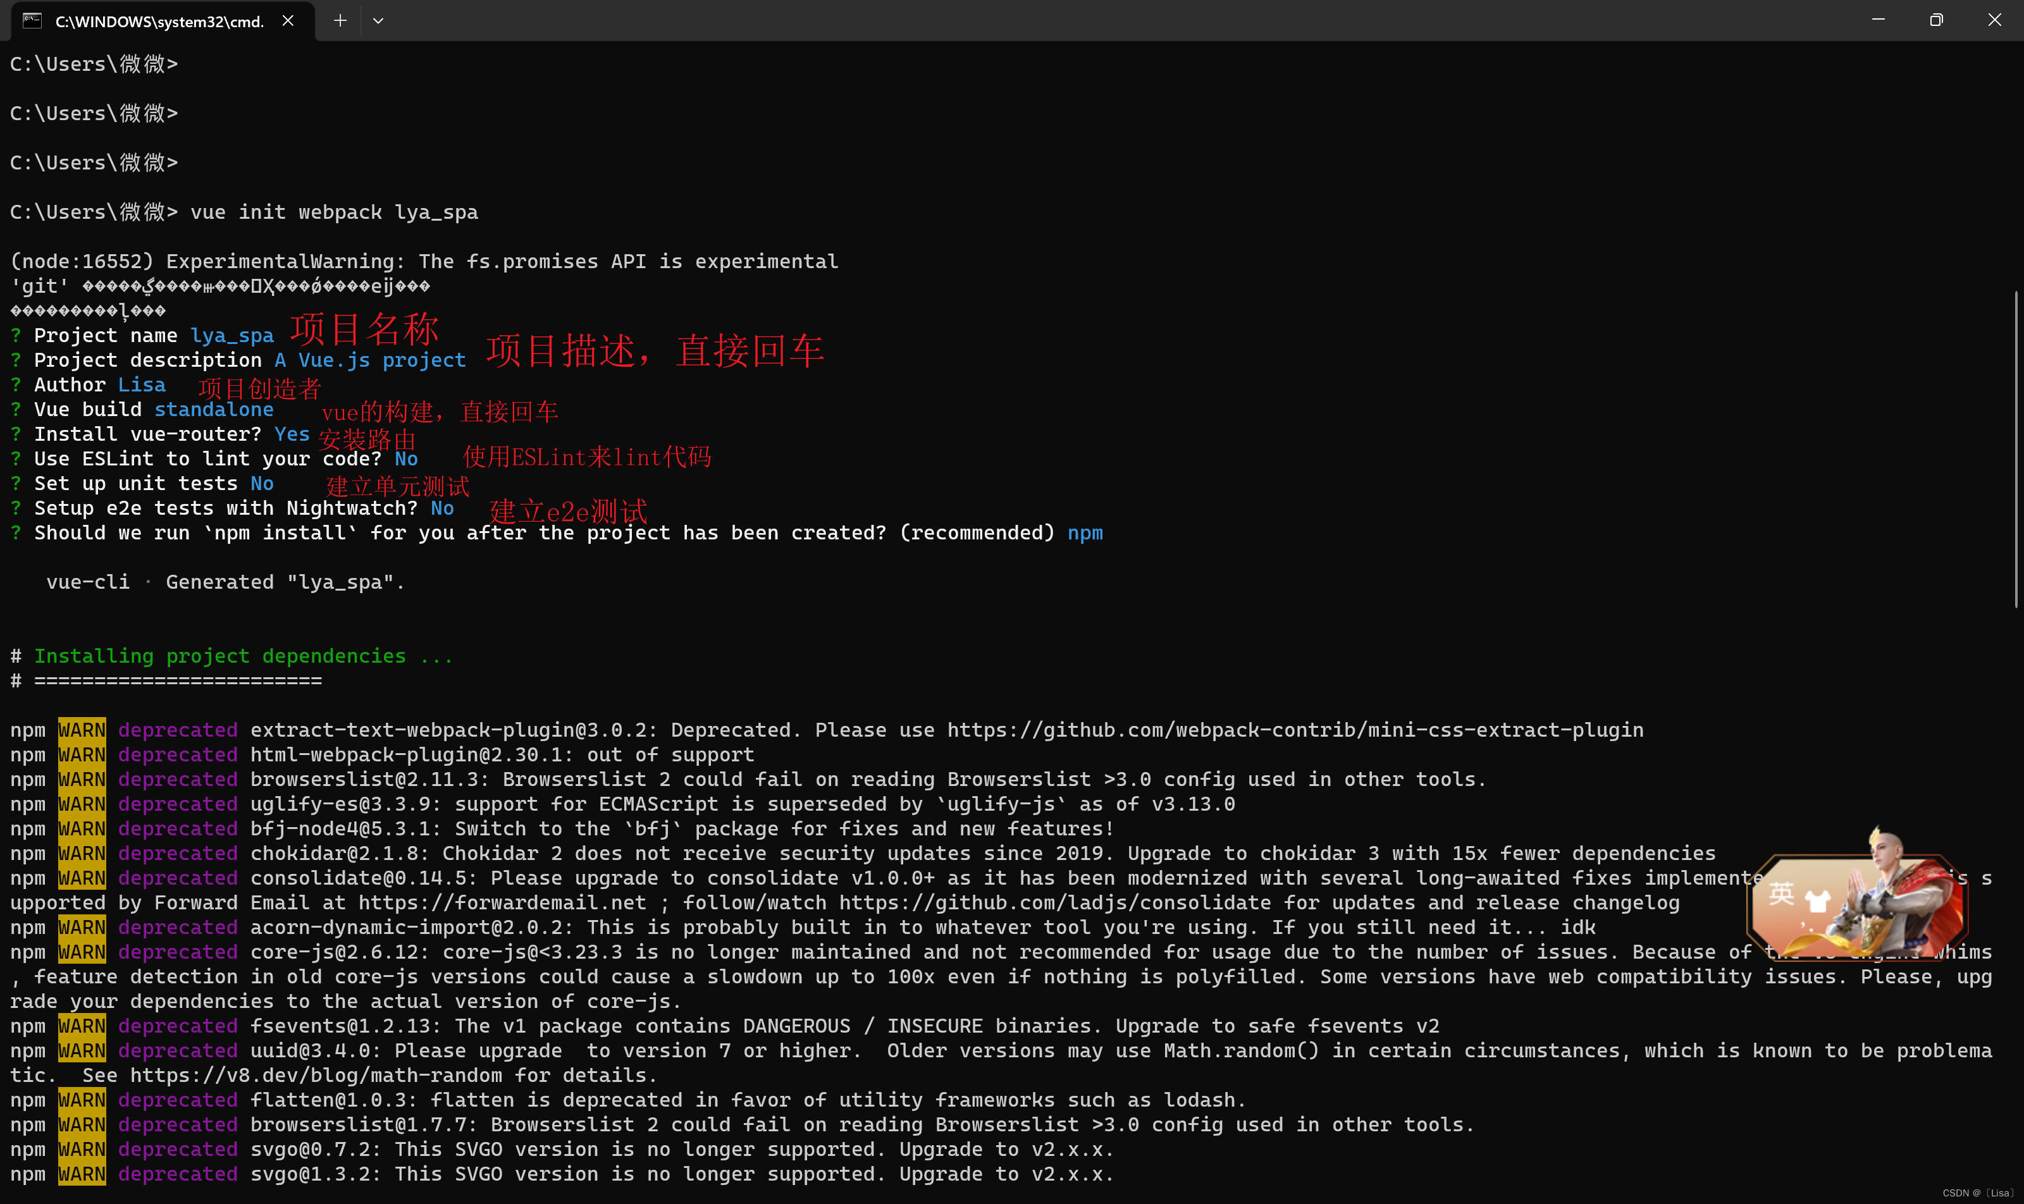Open a new terminal tab with plus
This screenshot has width=2024, height=1204.
pos(340,20)
